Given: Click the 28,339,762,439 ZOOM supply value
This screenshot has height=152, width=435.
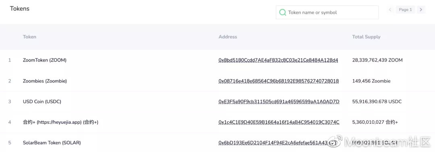Looking at the screenshot, I should click(x=377, y=60).
